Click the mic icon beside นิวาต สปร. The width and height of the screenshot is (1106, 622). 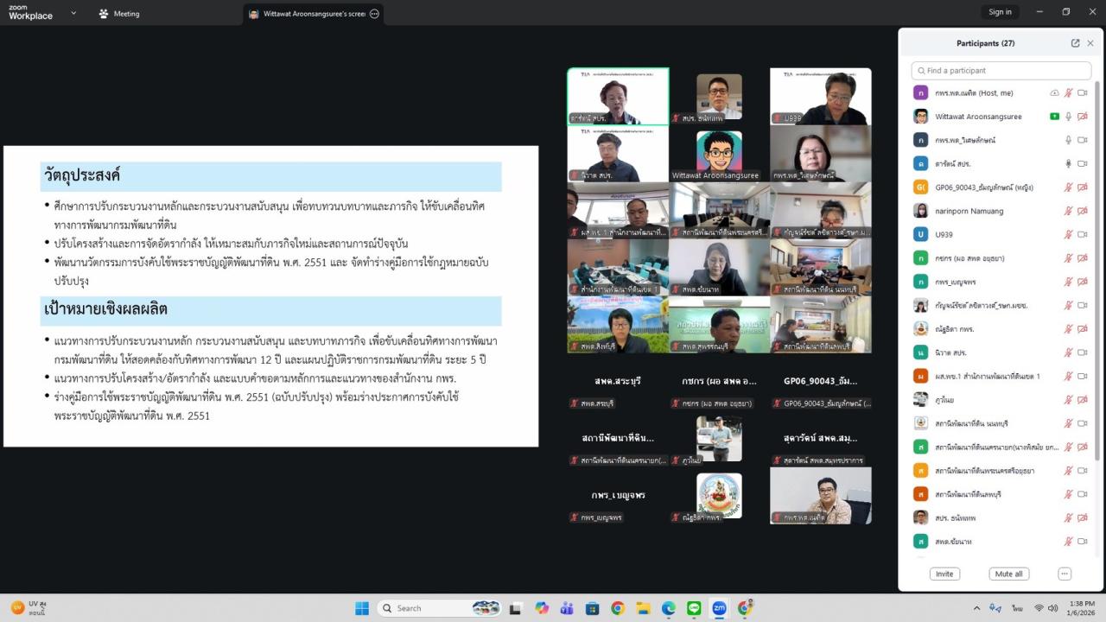pyautogui.click(x=1068, y=352)
